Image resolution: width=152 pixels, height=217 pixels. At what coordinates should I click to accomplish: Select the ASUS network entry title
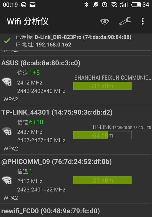(x=41, y=63)
